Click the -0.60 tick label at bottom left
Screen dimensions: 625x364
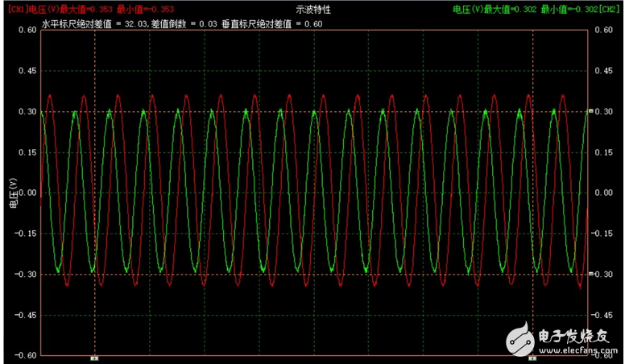[x=27, y=355]
